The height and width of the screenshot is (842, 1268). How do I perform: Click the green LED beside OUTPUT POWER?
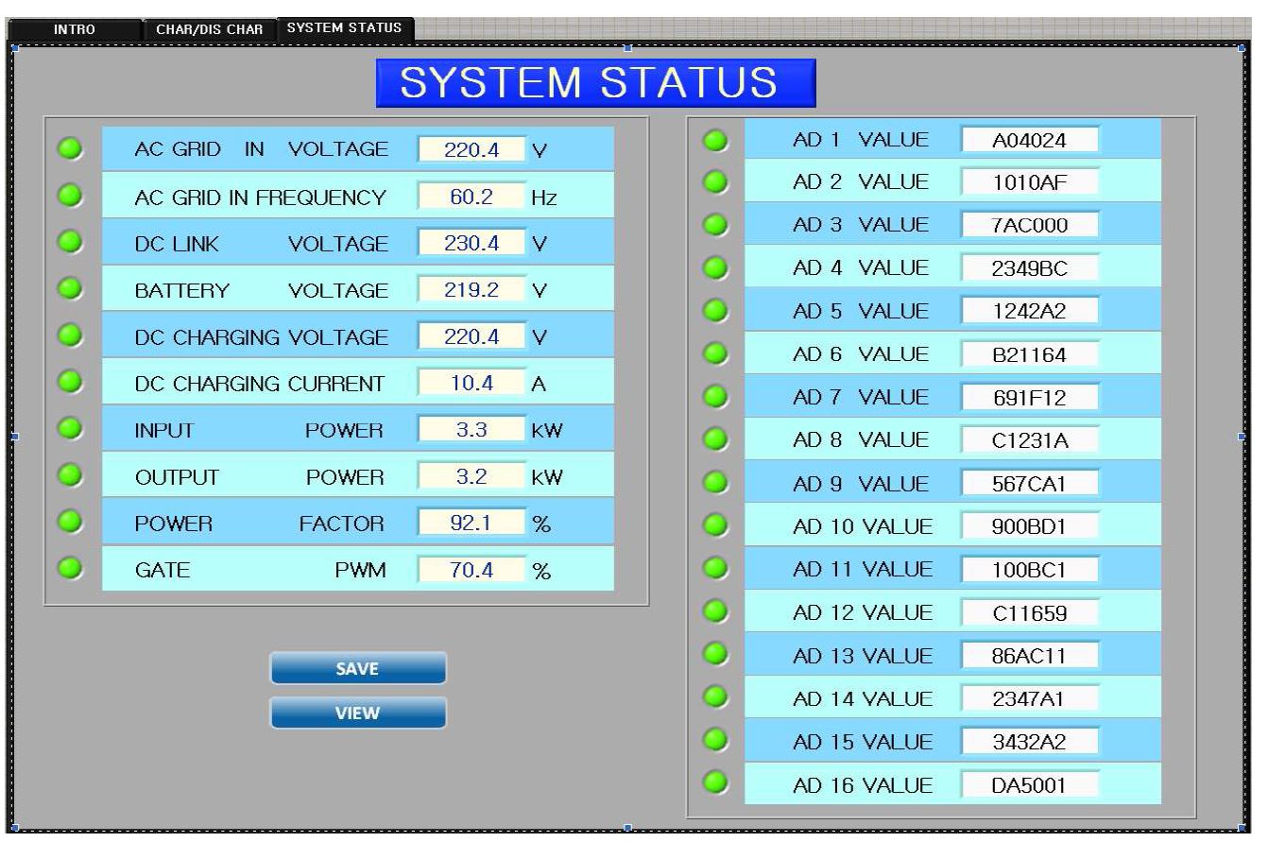[71, 475]
